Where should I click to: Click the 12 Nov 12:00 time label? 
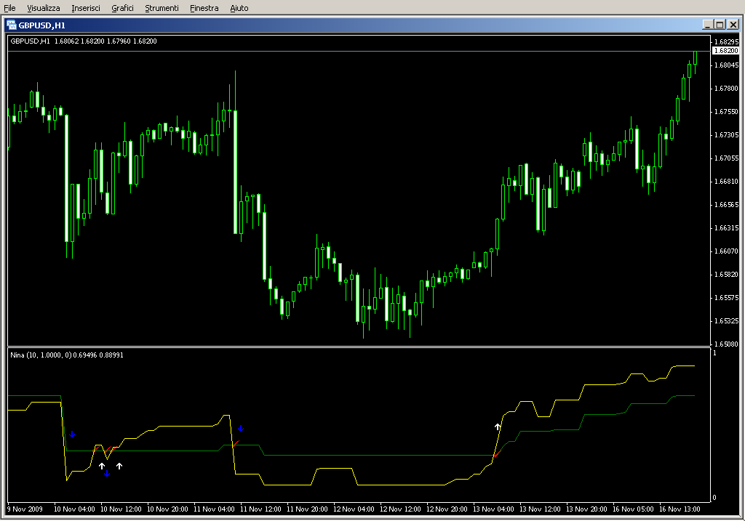(400, 509)
